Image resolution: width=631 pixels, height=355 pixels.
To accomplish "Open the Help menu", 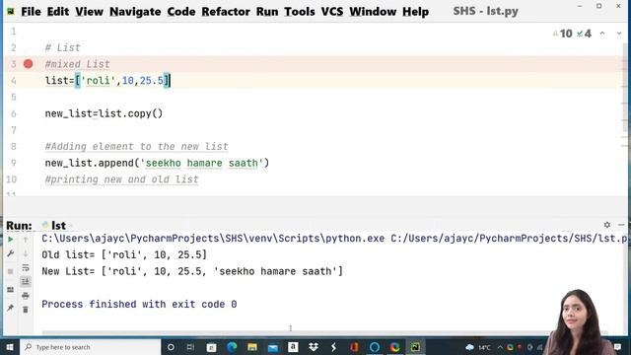I will point(415,12).
